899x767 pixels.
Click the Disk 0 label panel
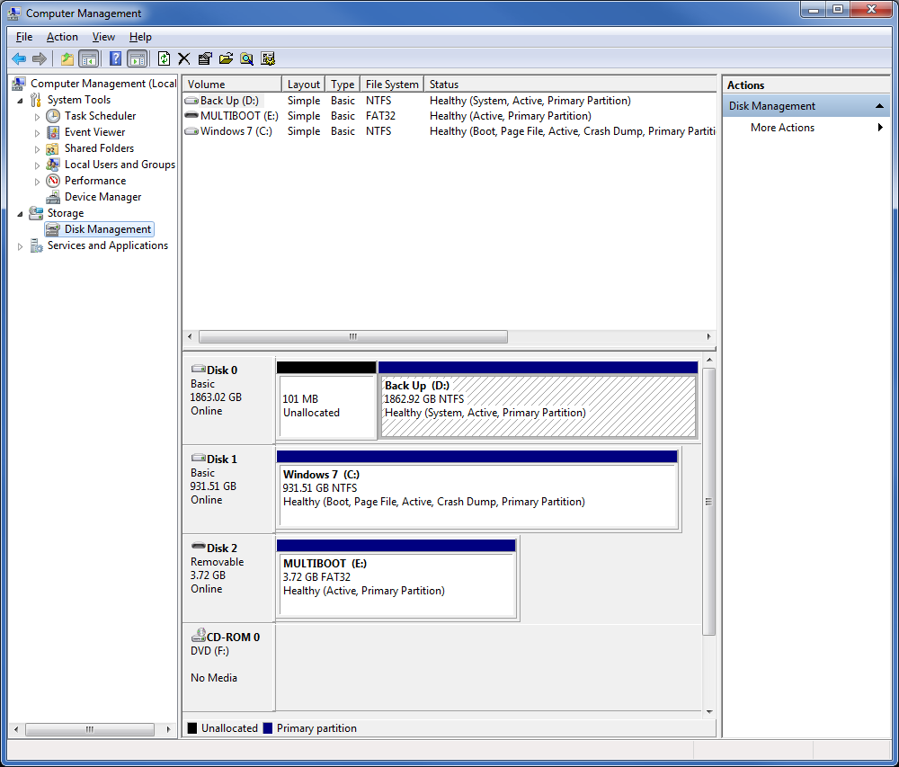tap(228, 399)
